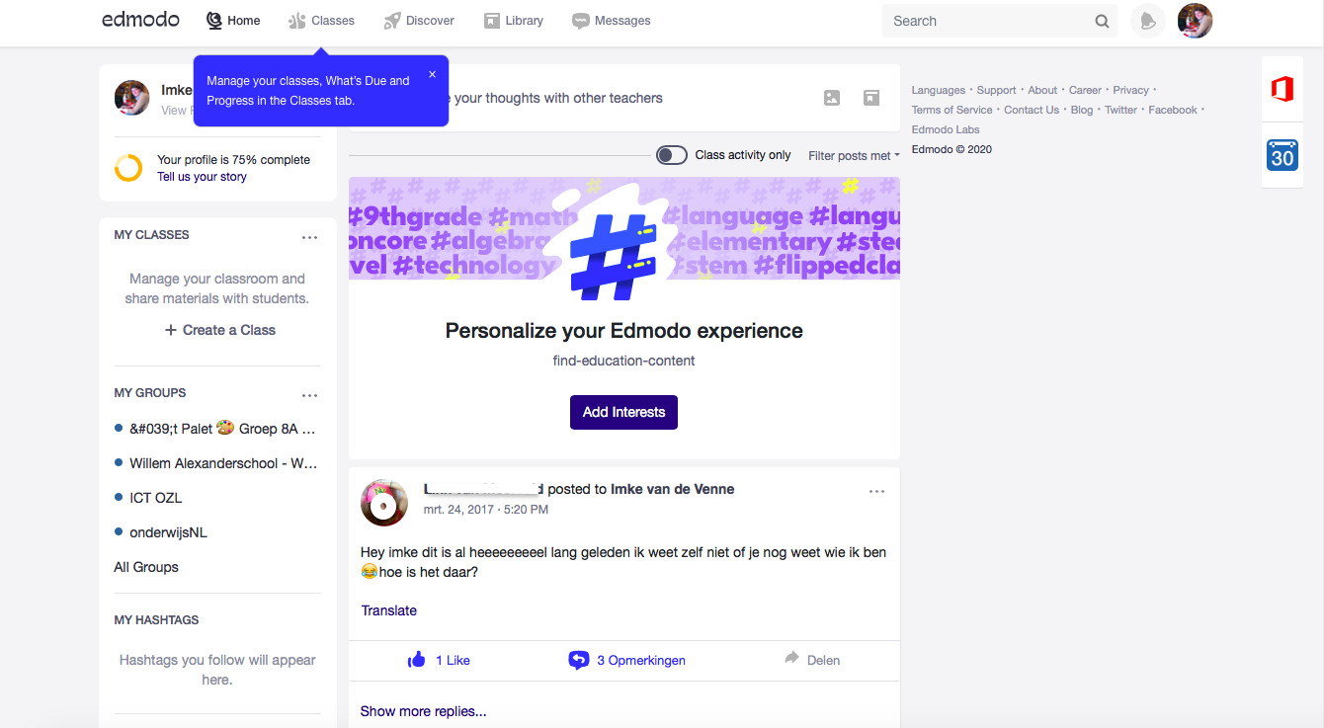1324x728 pixels.
Task: Click the attach image icon
Action: tap(832, 98)
